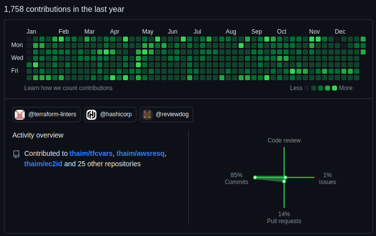Click the Jul month label

point(197,32)
